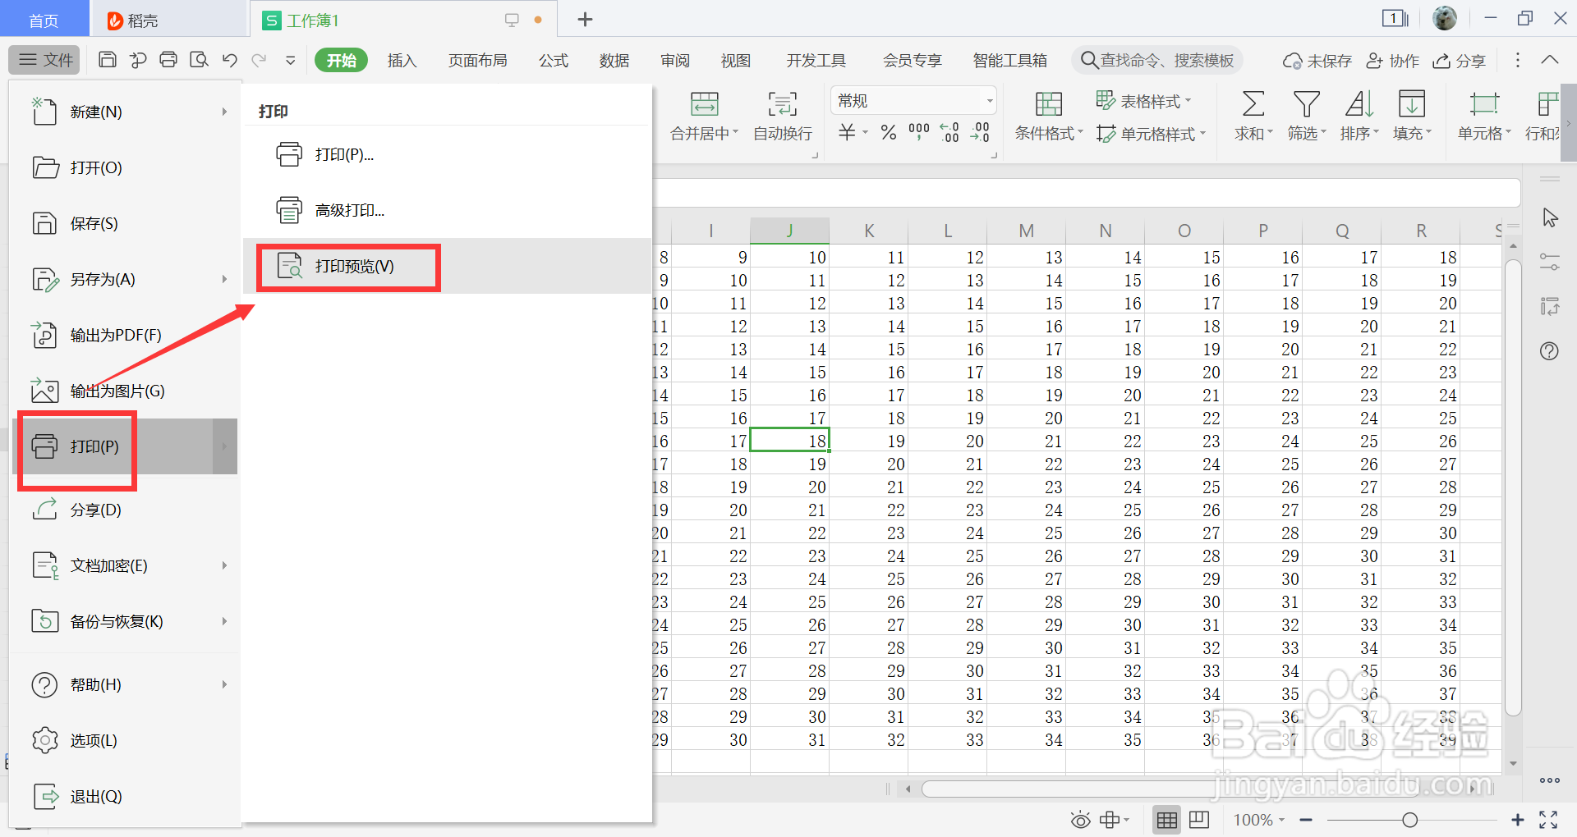The width and height of the screenshot is (1577, 837).
Task: Open the quick access customize dropdown
Action: pos(290,61)
